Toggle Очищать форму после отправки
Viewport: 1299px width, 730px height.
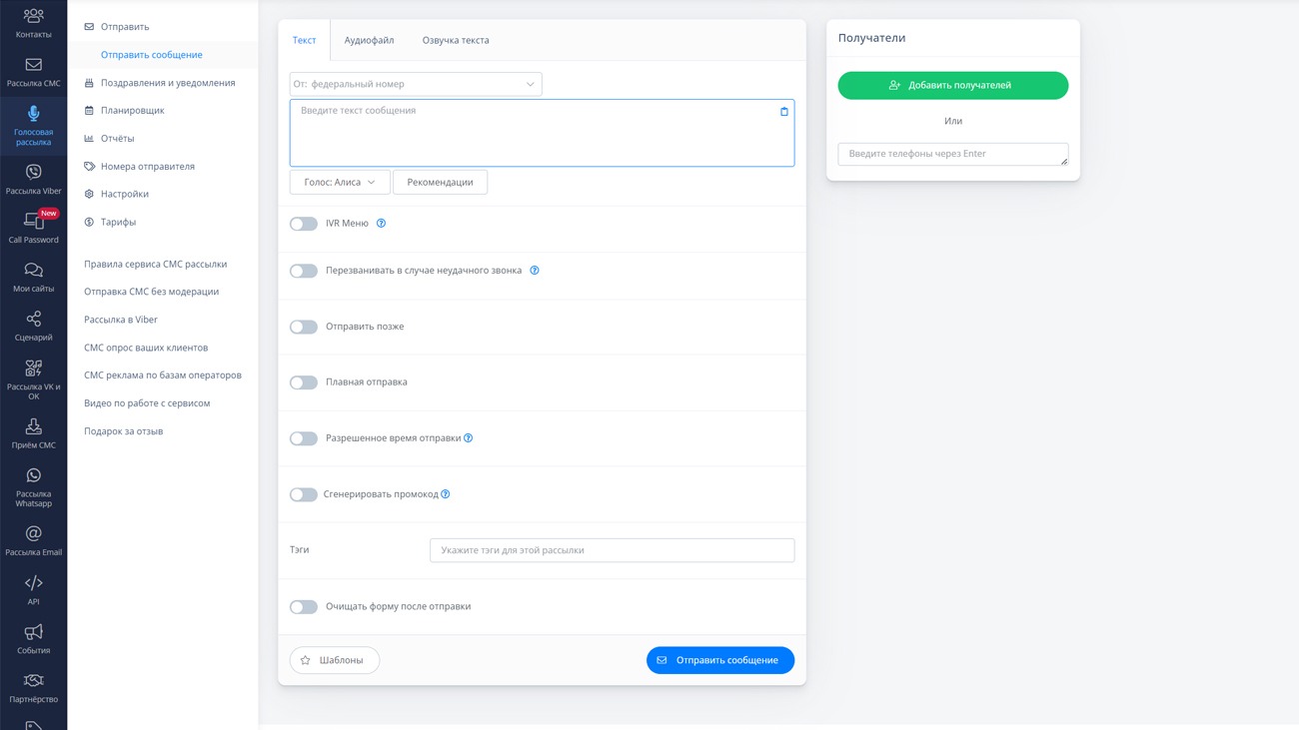tap(304, 606)
